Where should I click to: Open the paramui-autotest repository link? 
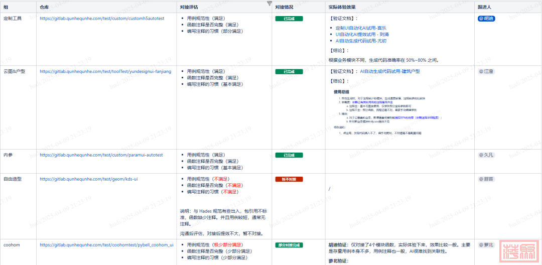pos(101,155)
